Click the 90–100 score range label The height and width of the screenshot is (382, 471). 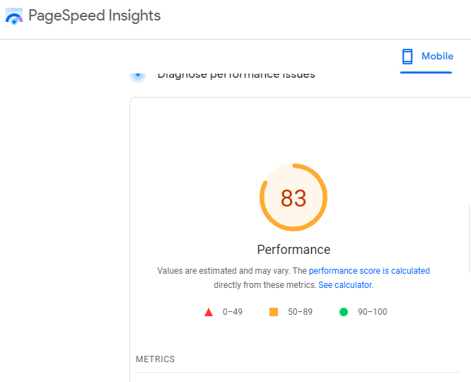tap(373, 312)
